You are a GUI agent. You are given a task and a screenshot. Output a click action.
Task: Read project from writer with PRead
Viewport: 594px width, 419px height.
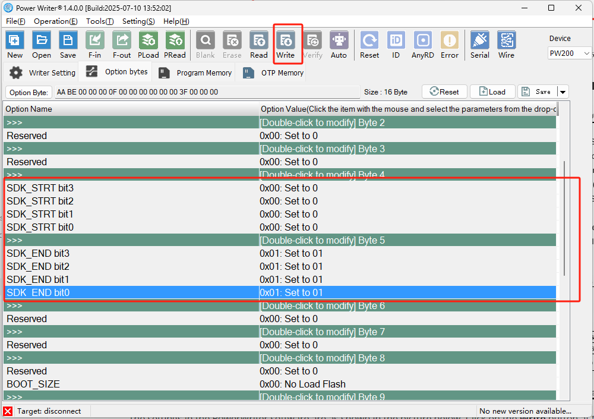point(175,45)
